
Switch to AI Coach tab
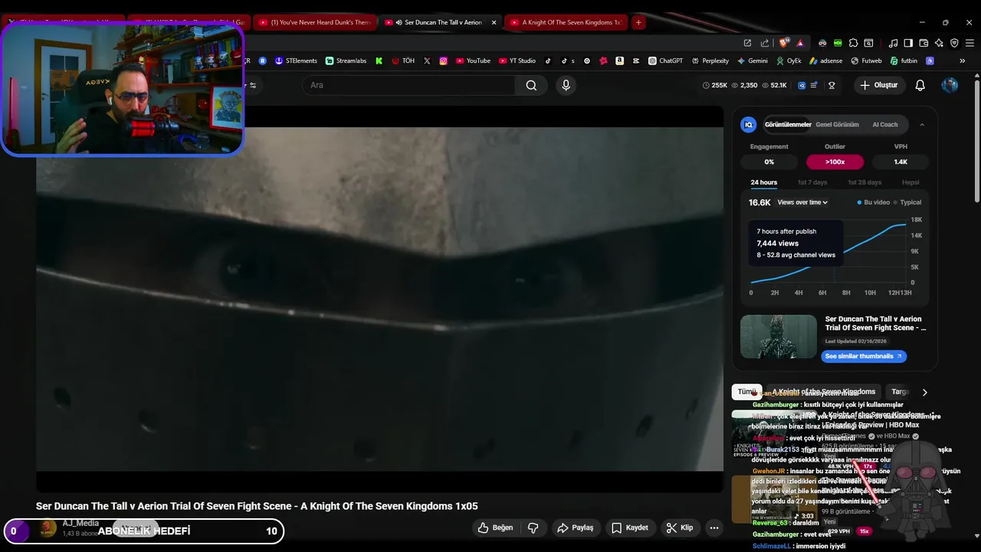coord(884,124)
